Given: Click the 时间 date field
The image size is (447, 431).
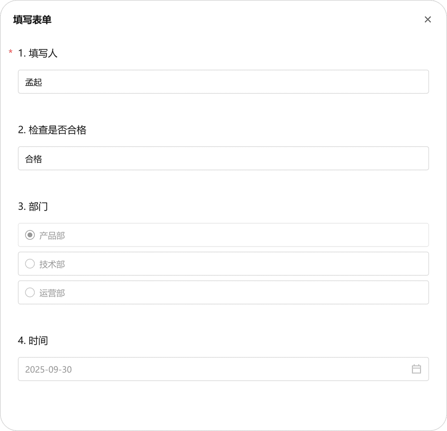Looking at the screenshot, I should 216,369.
